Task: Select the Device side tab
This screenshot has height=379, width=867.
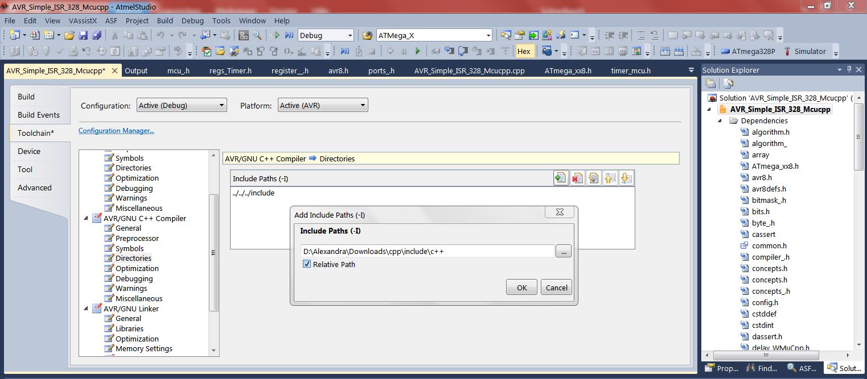Action: tap(29, 151)
